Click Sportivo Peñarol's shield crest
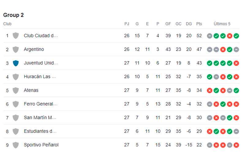Viewport: 245px width, 162px height. 16,145
